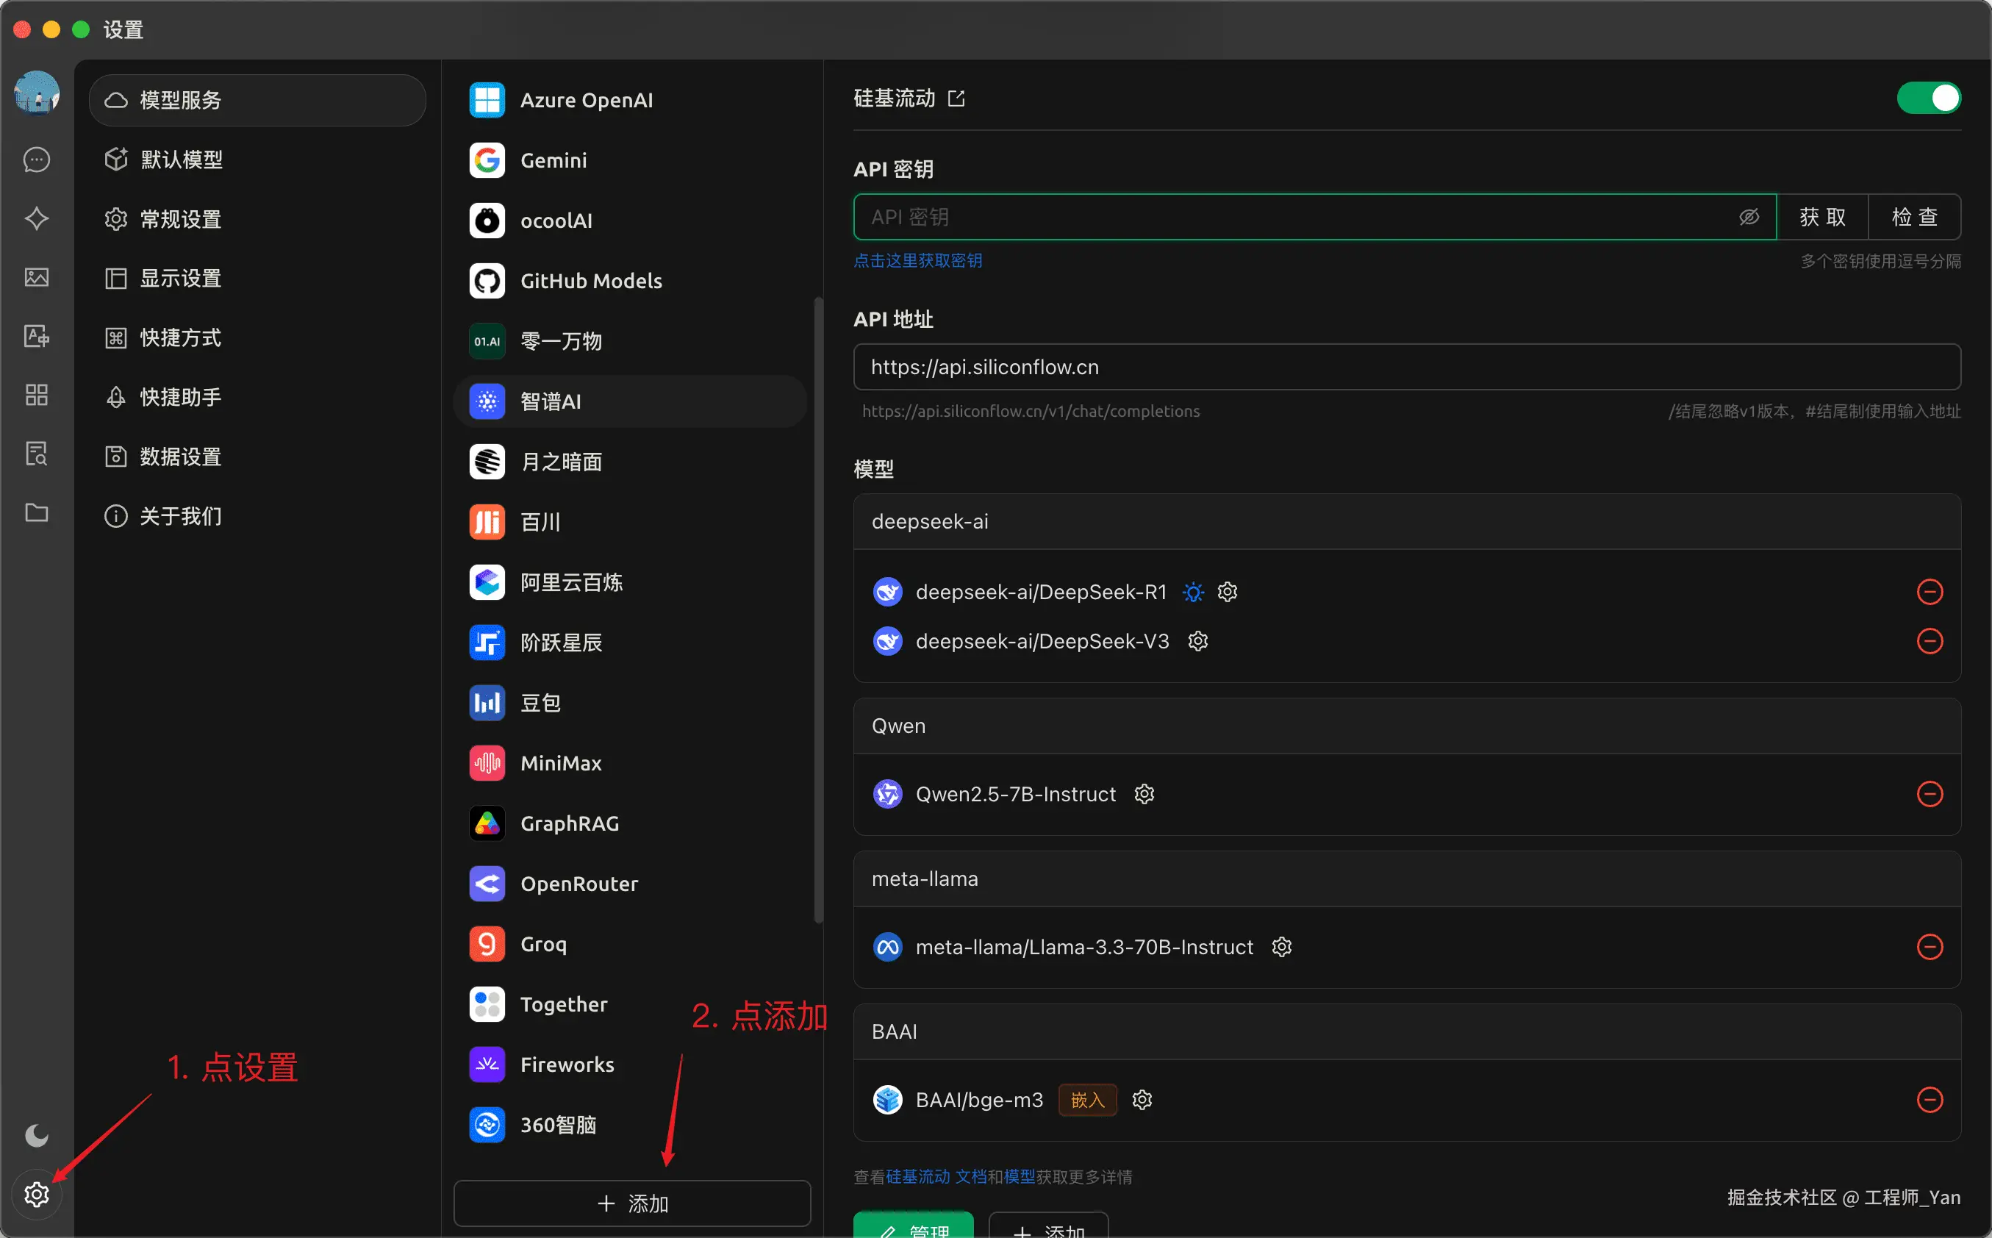Click the image generation sidebar icon
Image resolution: width=1992 pixels, height=1238 pixels.
37,278
